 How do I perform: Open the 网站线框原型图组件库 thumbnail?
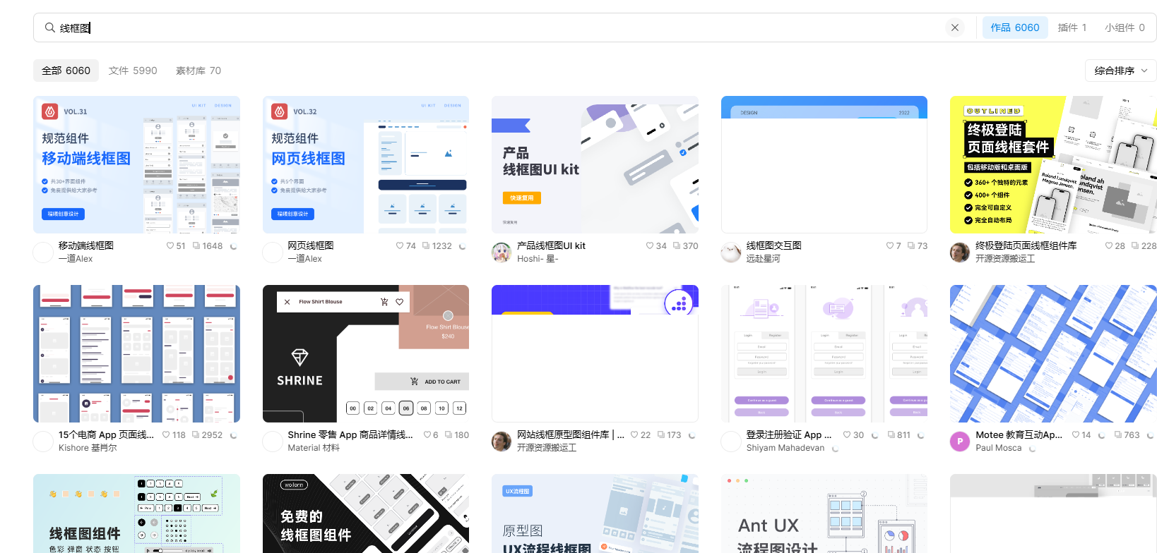pyautogui.click(x=595, y=353)
